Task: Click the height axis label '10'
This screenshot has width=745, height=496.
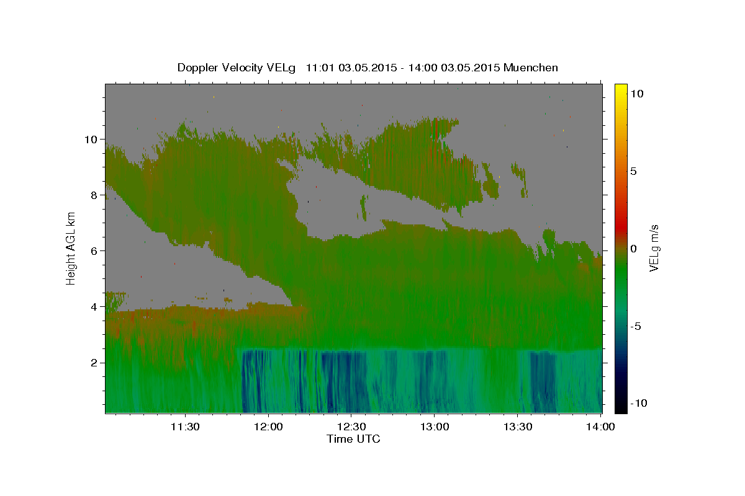Action: point(90,139)
